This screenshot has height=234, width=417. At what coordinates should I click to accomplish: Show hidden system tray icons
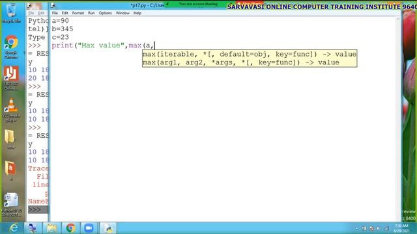click(x=356, y=228)
